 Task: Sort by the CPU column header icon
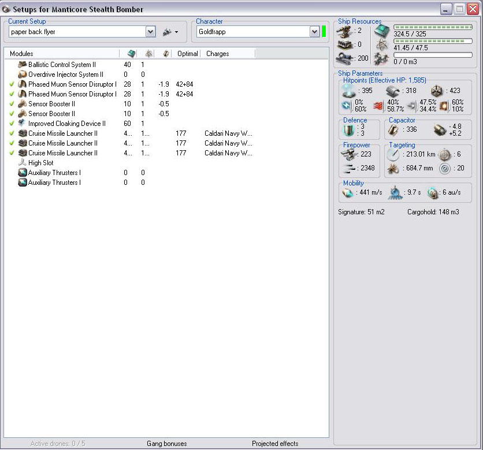(132, 54)
